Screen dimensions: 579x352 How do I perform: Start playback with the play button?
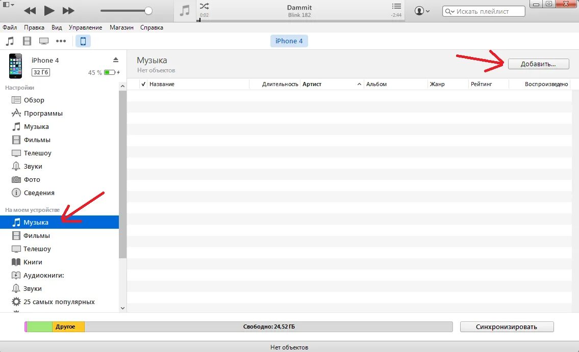coord(49,11)
